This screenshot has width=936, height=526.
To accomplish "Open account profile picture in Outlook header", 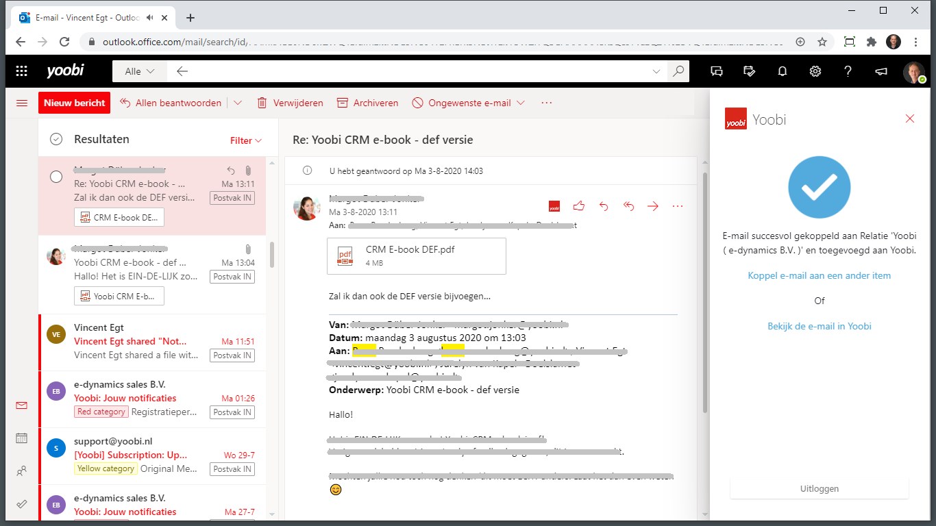I will click(914, 72).
